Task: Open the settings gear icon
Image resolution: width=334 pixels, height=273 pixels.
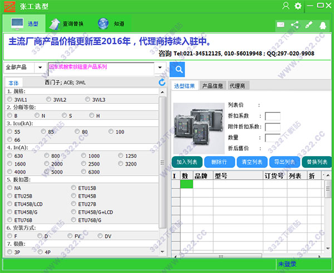Action: point(298,6)
